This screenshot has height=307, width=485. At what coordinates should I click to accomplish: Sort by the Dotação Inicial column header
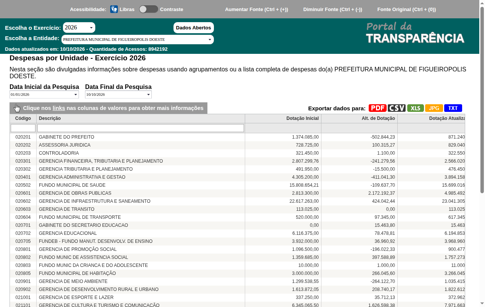pyautogui.click(x=283, y=118)
